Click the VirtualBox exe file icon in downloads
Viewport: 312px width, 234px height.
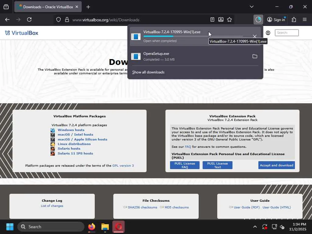click(x=136, y=37)
